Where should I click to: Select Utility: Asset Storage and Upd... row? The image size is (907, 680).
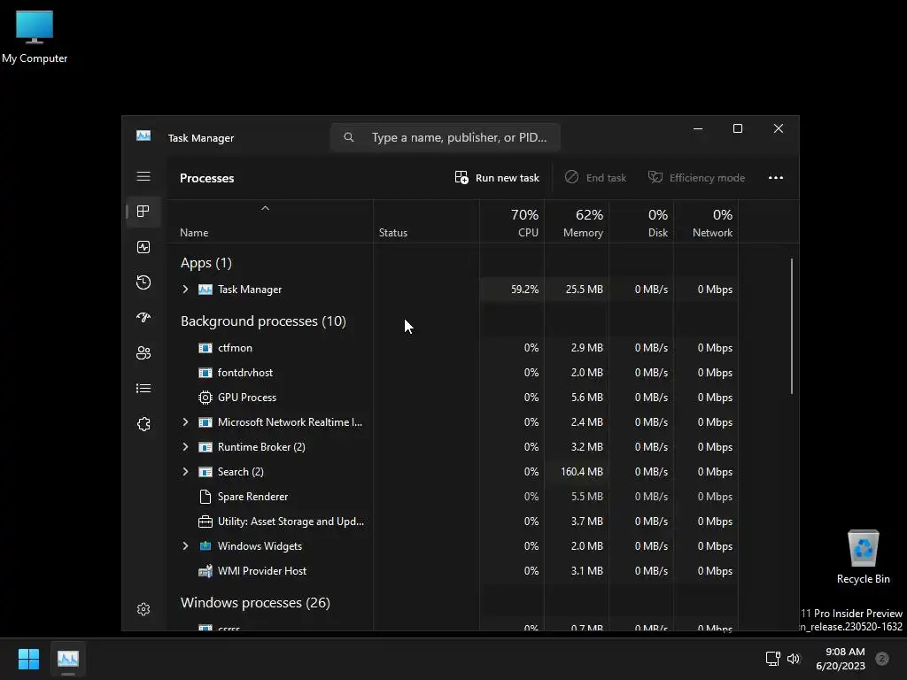pyautogui.click(x=453, y=522)
